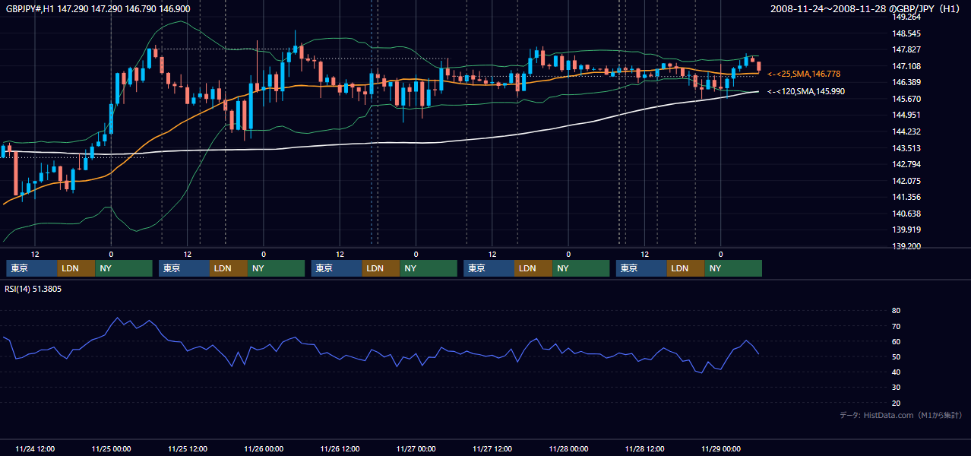Click the RSI(14) 51.3805 indicator label
The image size is (971, 456).
click(x=33, y=289)
